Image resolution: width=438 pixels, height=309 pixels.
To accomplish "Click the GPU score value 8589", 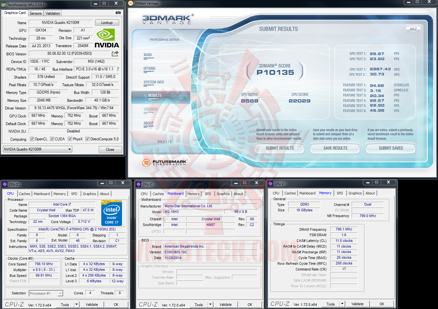I will [249, 101].
